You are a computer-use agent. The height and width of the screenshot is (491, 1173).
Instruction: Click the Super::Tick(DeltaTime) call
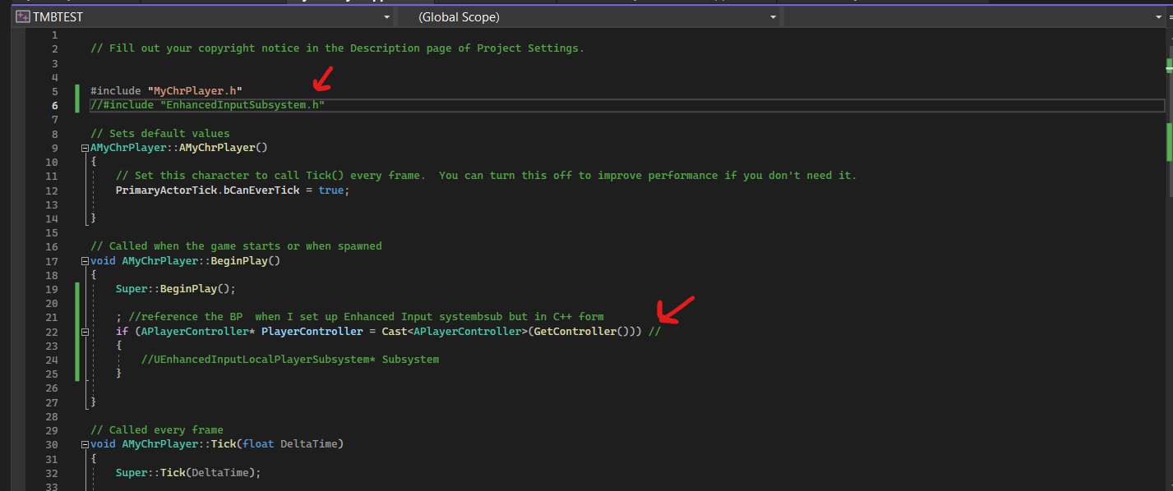coord(188,473)
